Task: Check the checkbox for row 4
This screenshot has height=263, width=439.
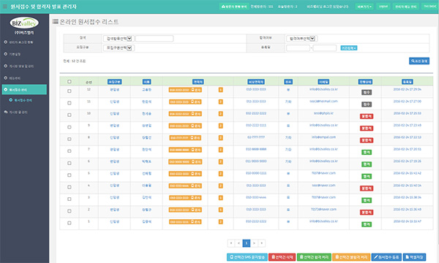Action: point(70,187)
